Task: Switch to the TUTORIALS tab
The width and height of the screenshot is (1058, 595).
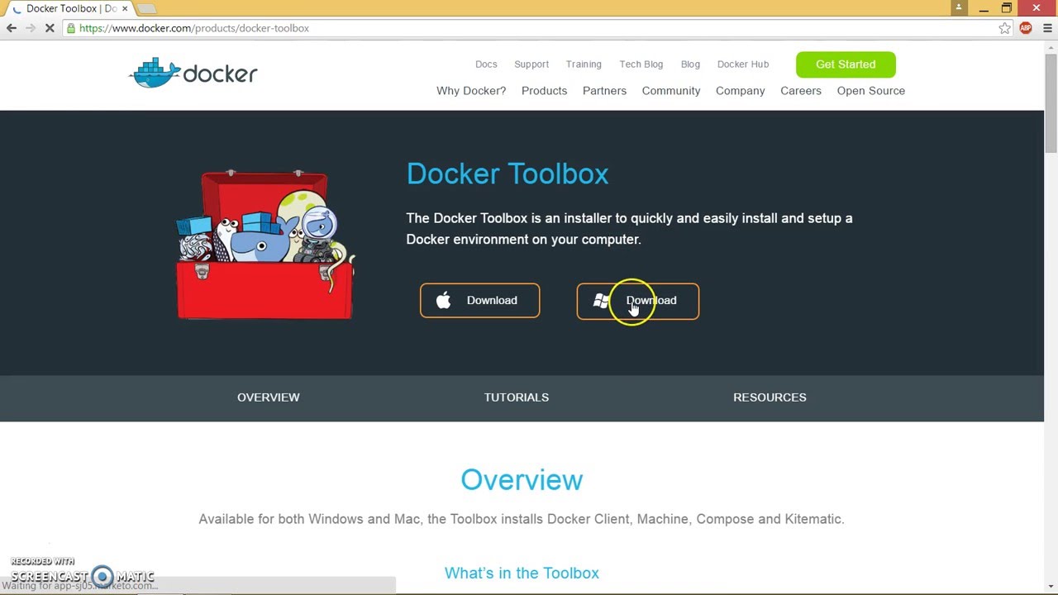Action: point(517,397)
